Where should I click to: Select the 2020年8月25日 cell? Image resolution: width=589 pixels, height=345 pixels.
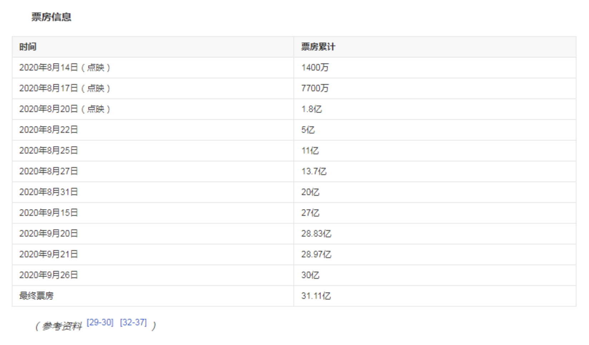click(x=153, y=151)
